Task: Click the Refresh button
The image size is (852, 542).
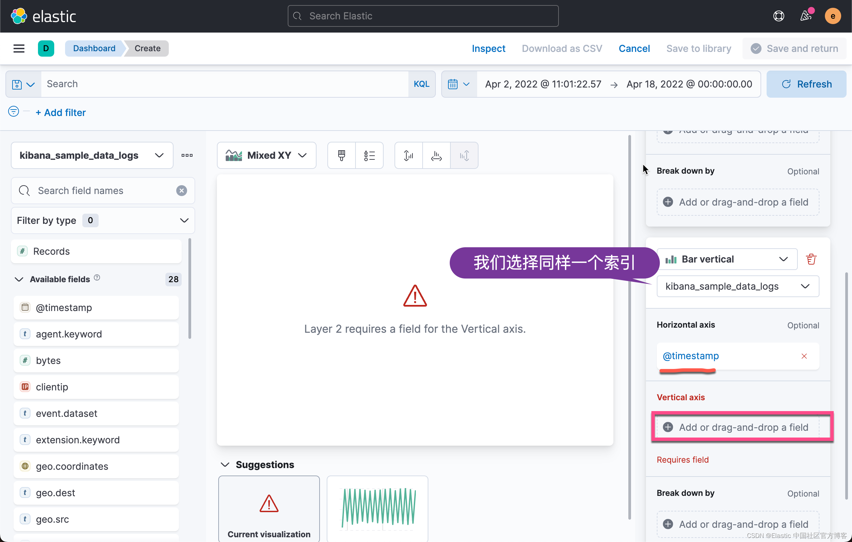Action: [806, 84]
